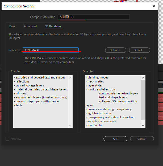This screenshot has width=163, height=166.
Task: Select 'environment layers (in reflections only)' entry
Action: [41, 97]
